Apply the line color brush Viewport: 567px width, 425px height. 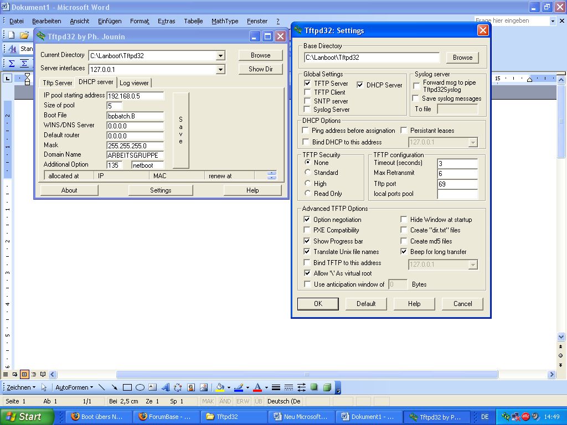click(239, 387)
